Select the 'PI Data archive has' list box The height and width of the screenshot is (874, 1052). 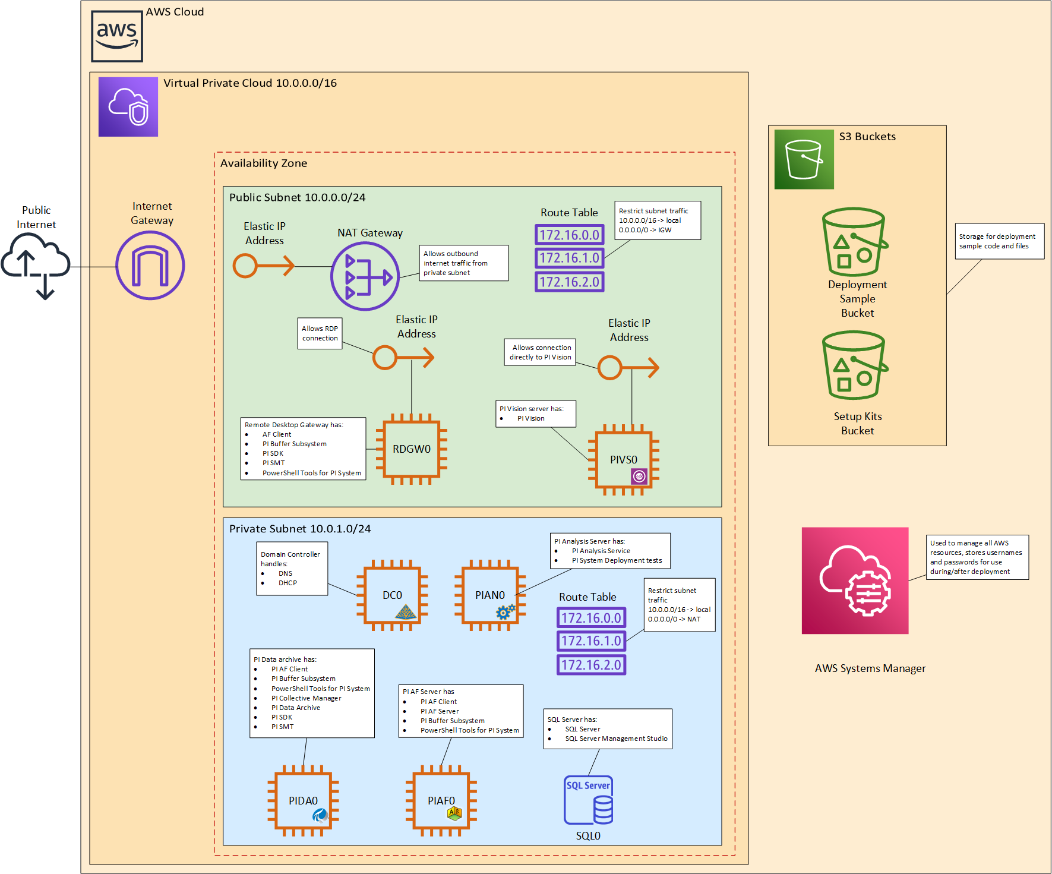(x=312, y=693)
